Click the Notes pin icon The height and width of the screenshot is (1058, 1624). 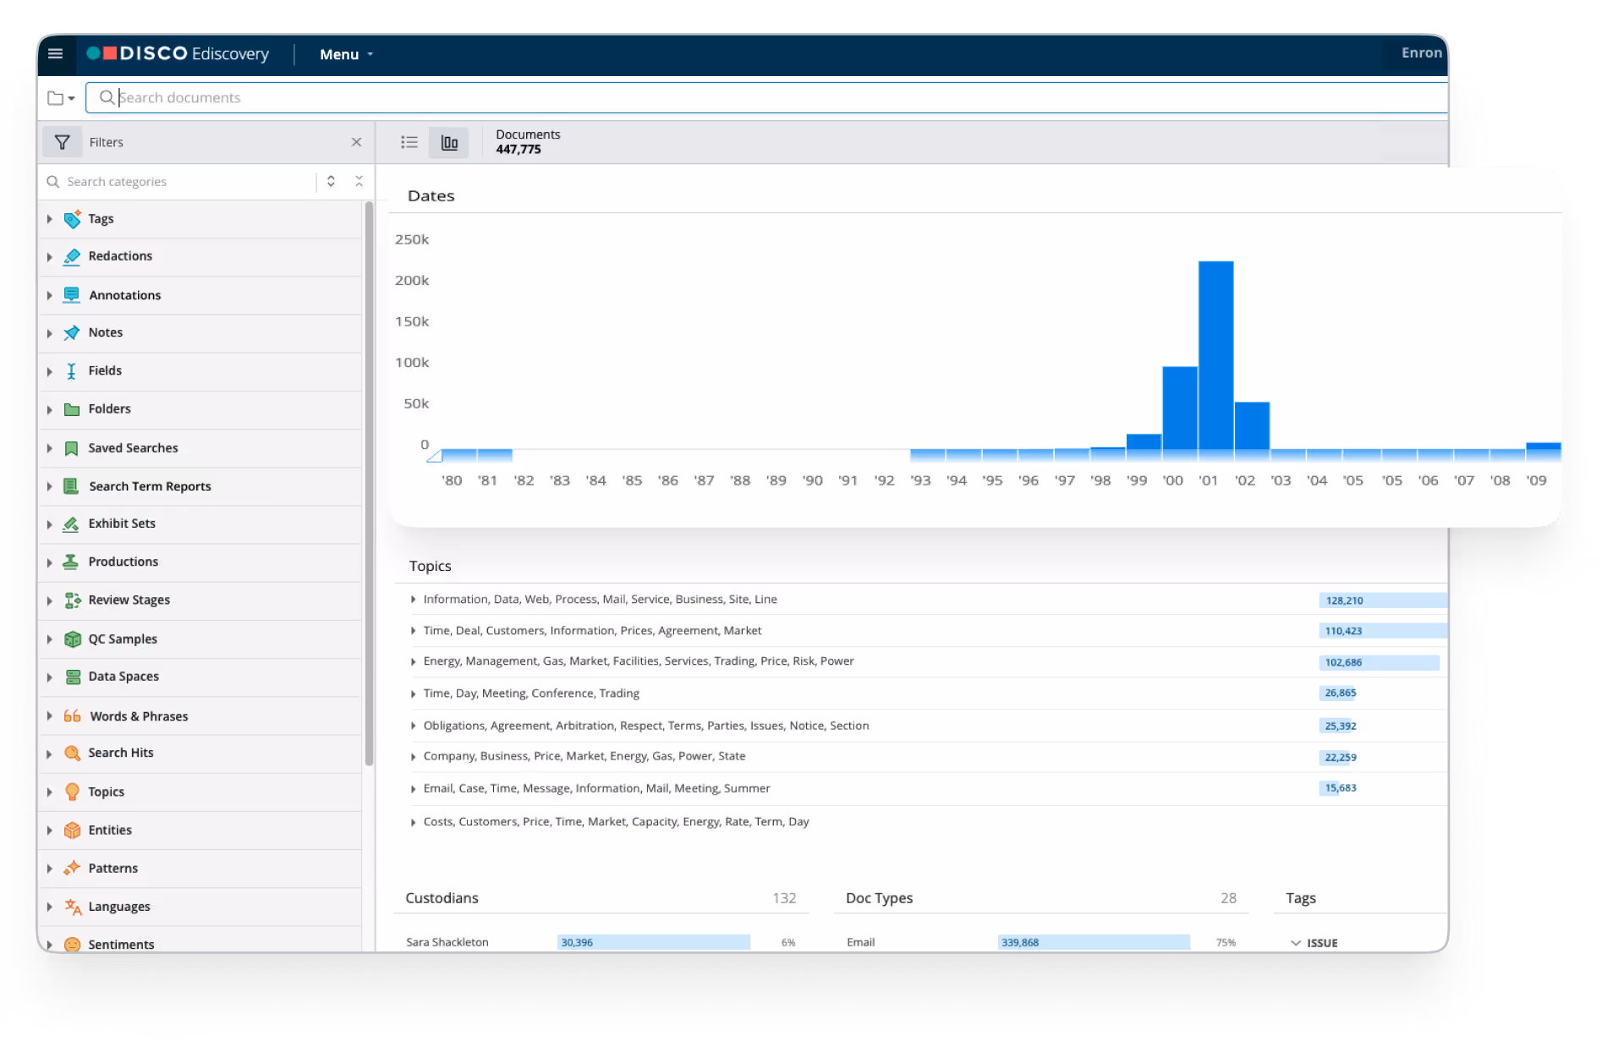[x=73, y=332]
